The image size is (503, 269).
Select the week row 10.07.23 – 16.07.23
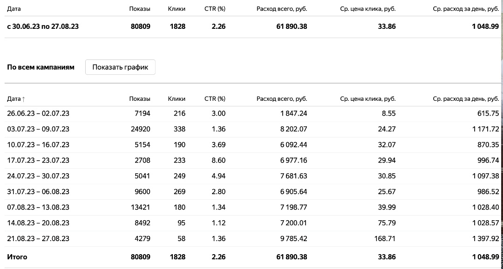38,144
